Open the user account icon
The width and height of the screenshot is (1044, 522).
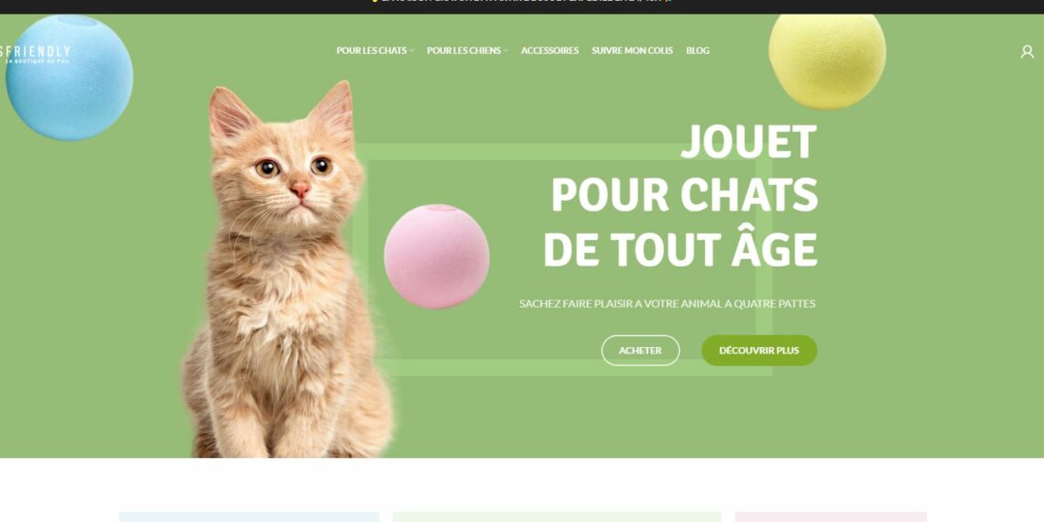(x=1028, y=51)
